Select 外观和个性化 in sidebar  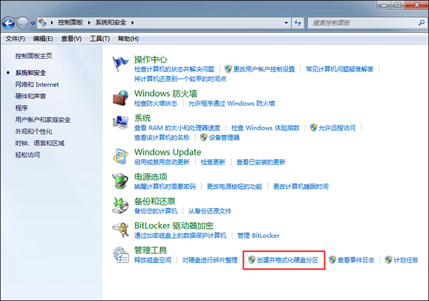pyautogui.click(x=34, y=132)
